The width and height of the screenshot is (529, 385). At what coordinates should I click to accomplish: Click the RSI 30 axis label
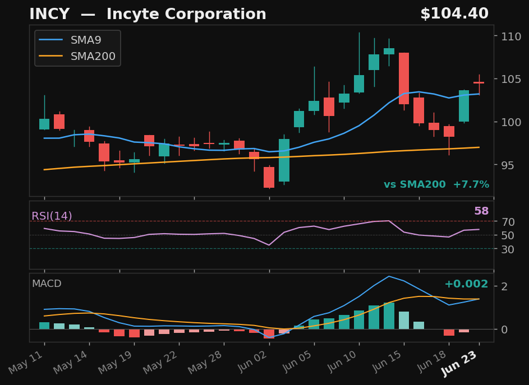pos(508,249)
